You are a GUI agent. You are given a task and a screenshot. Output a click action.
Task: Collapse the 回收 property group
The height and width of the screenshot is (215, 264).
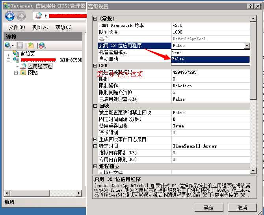click(x=95, y=106)
